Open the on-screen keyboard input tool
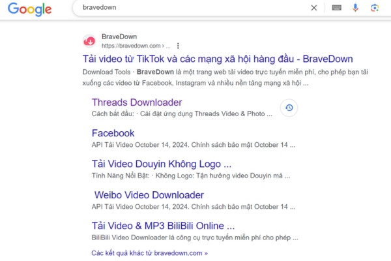391x261 pixels. click(x=337, y=8)
